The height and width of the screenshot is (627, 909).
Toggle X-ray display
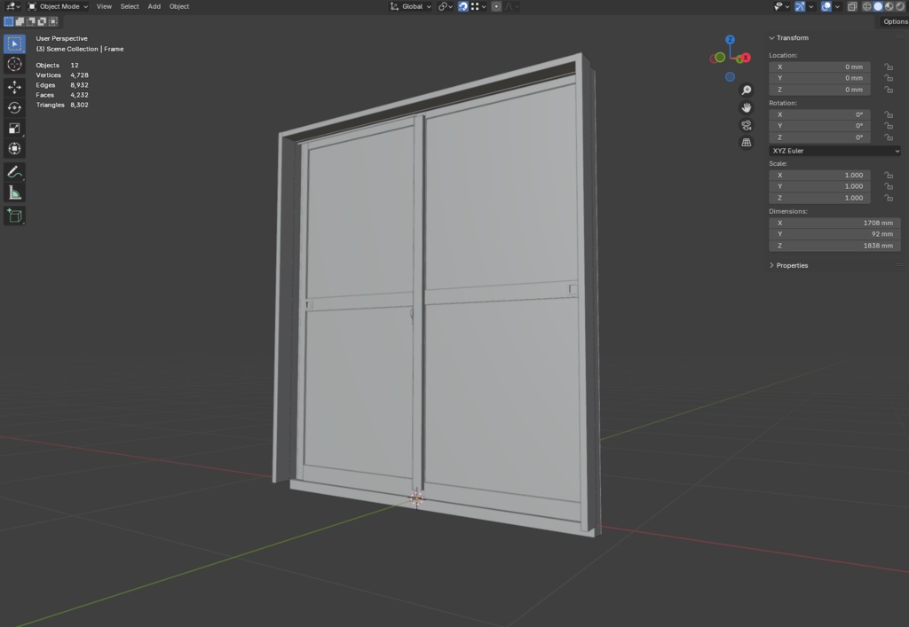(852, 6)
